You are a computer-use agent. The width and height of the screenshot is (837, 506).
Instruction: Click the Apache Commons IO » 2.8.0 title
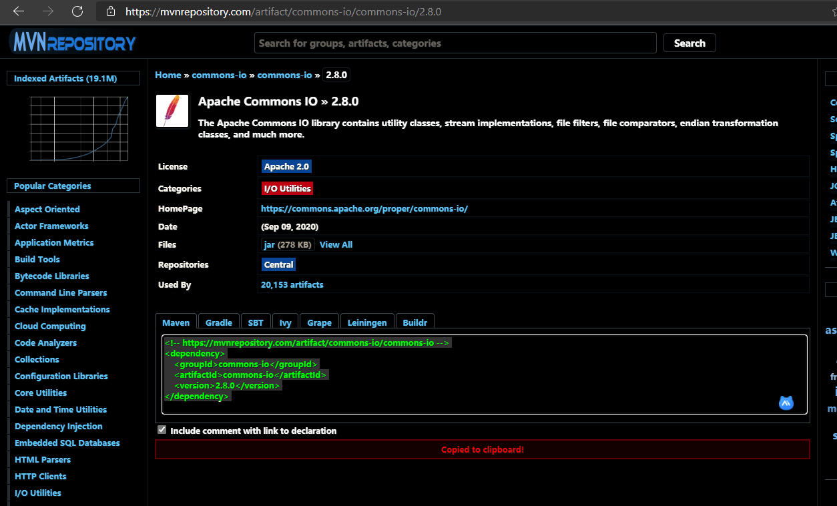(x=278, y=101)
